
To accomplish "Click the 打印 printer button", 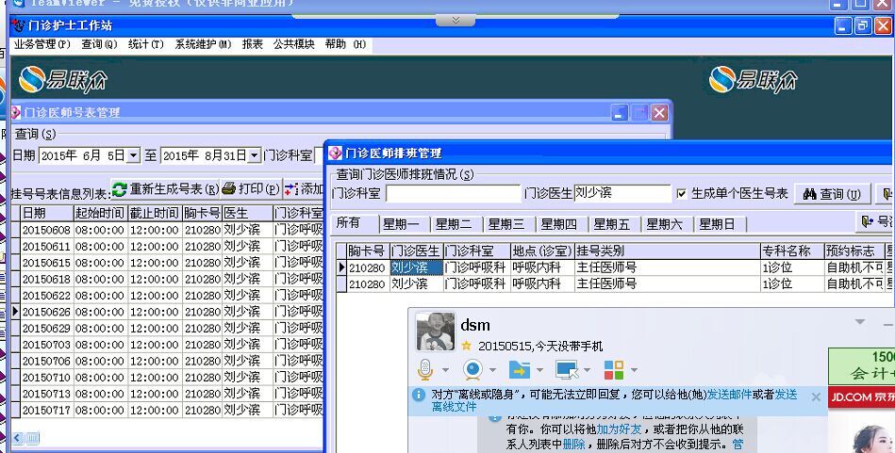I will [251, 188].
